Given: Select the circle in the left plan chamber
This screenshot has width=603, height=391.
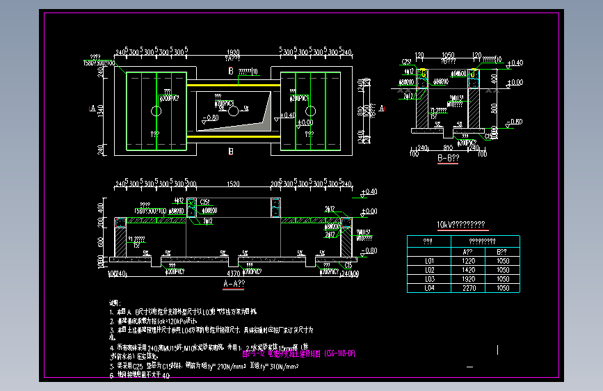Looking at the screenshot, I should pos(156,111).
